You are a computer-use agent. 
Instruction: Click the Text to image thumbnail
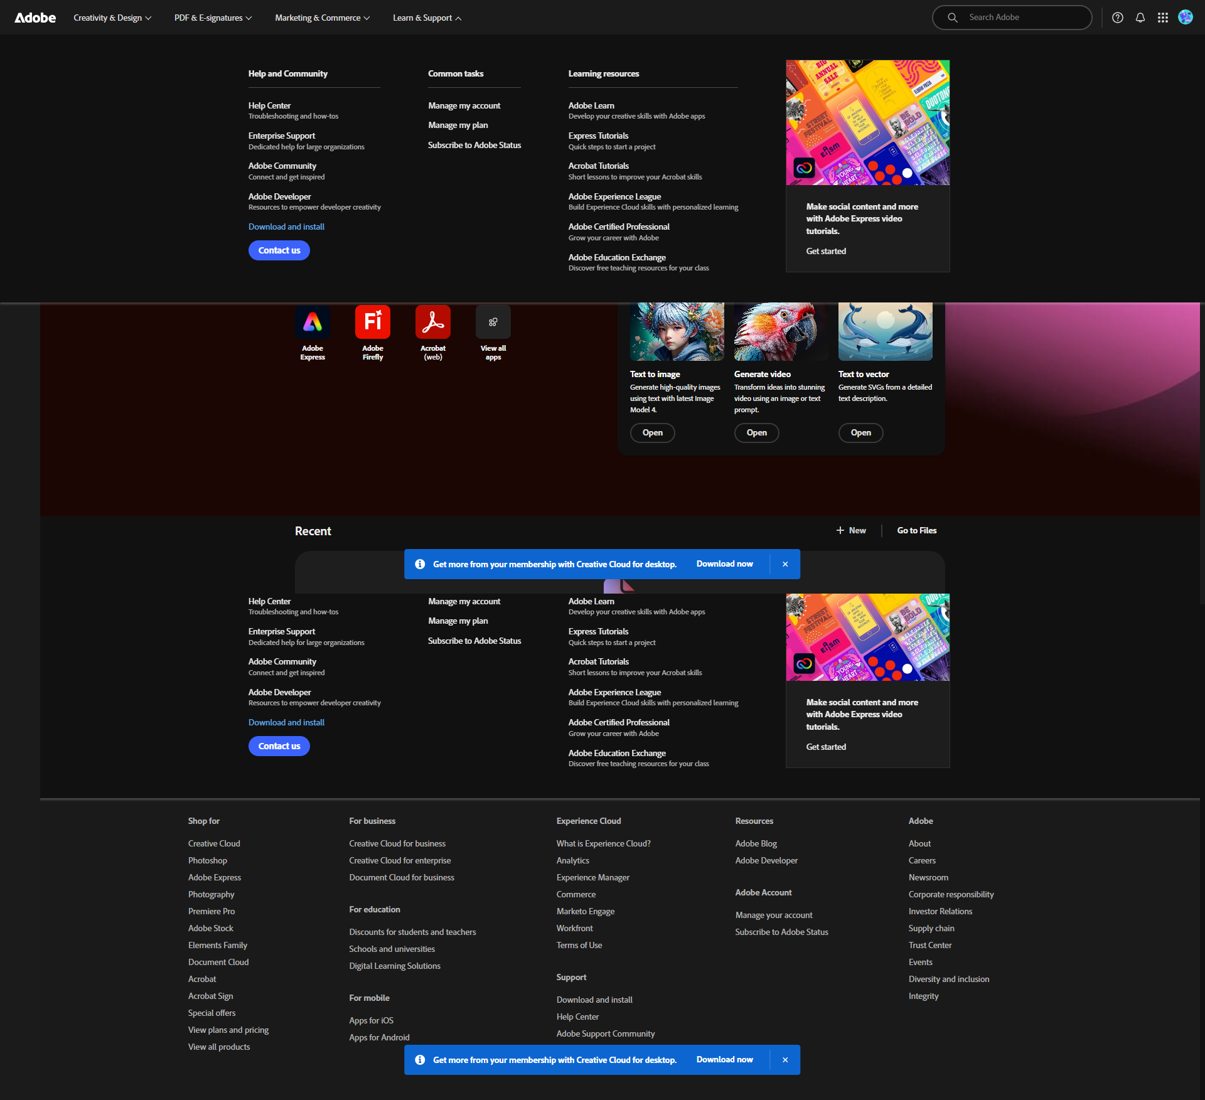(x=677, y=332)
